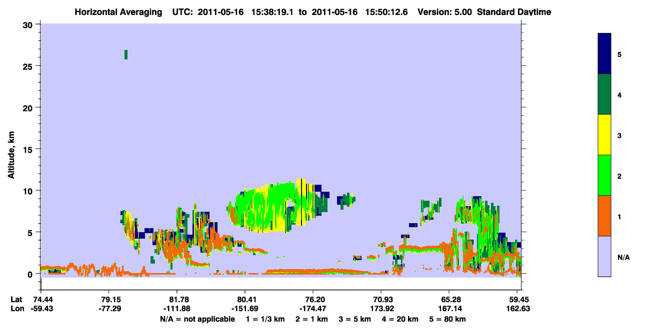Click the longitude value 173.92
Screen dimensions: 650x333
381,309
